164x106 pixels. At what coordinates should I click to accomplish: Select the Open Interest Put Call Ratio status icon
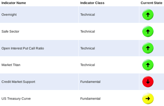148,48
